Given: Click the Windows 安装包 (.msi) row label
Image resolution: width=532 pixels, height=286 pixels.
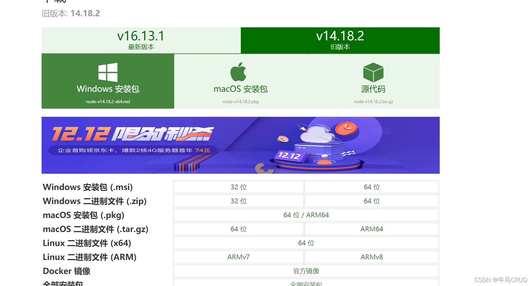Looking at the screenshot, I should coord(88,187).
